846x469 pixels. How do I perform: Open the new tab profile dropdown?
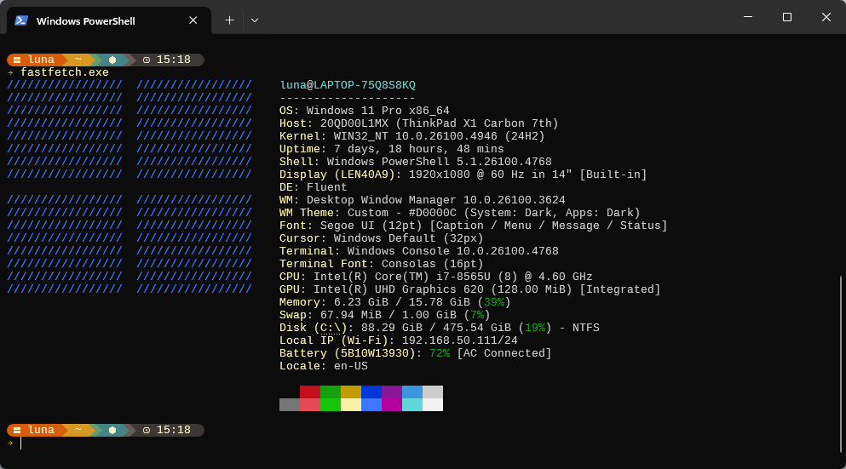255,20
